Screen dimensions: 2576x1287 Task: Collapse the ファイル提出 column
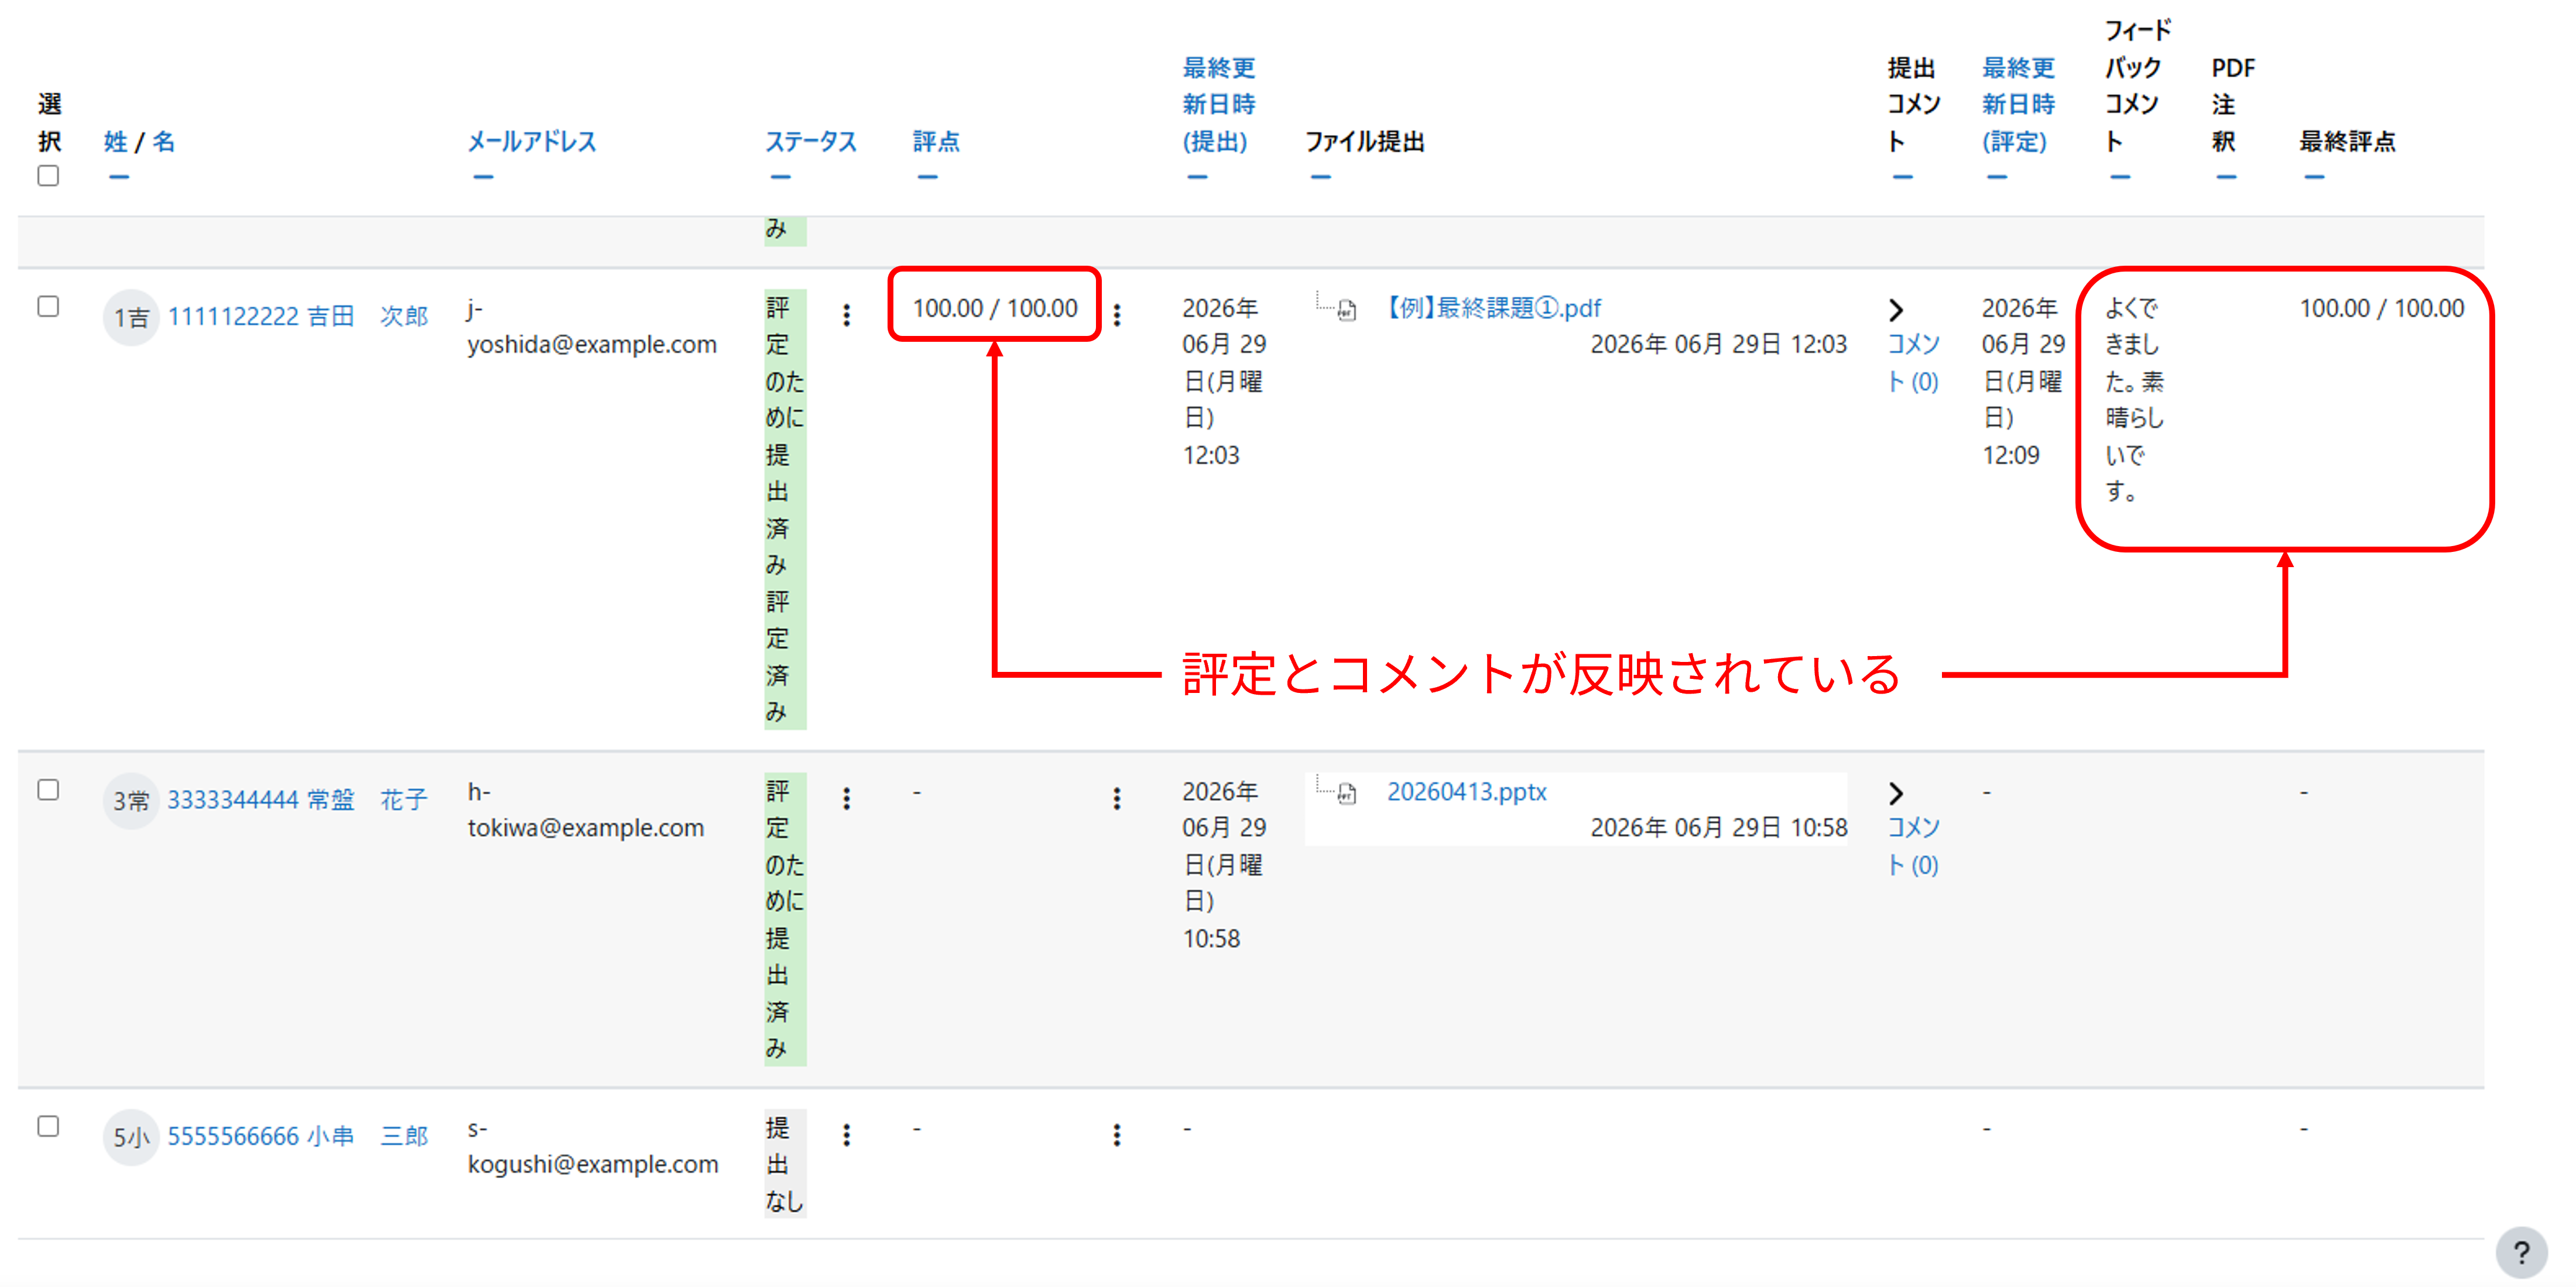pyautogui.click(x=1320, y=177)
